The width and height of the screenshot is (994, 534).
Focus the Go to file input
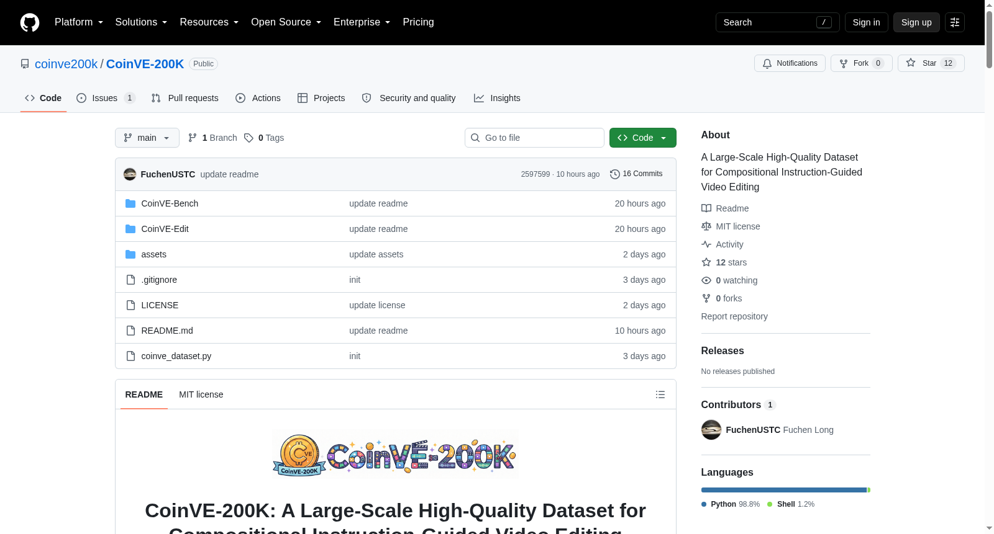pos(534,138)
